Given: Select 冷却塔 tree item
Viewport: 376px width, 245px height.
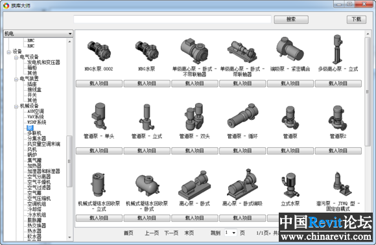Looking at the screenshot, I should tap(34, 209).
